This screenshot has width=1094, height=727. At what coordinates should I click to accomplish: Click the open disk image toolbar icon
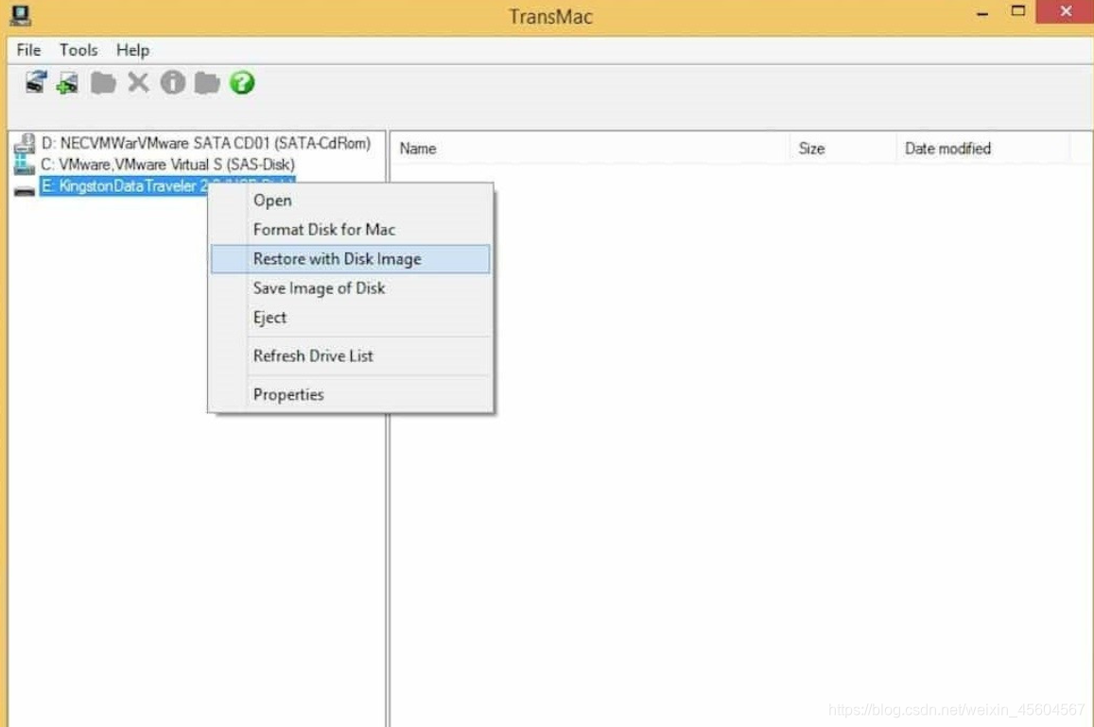pos(36,82)
